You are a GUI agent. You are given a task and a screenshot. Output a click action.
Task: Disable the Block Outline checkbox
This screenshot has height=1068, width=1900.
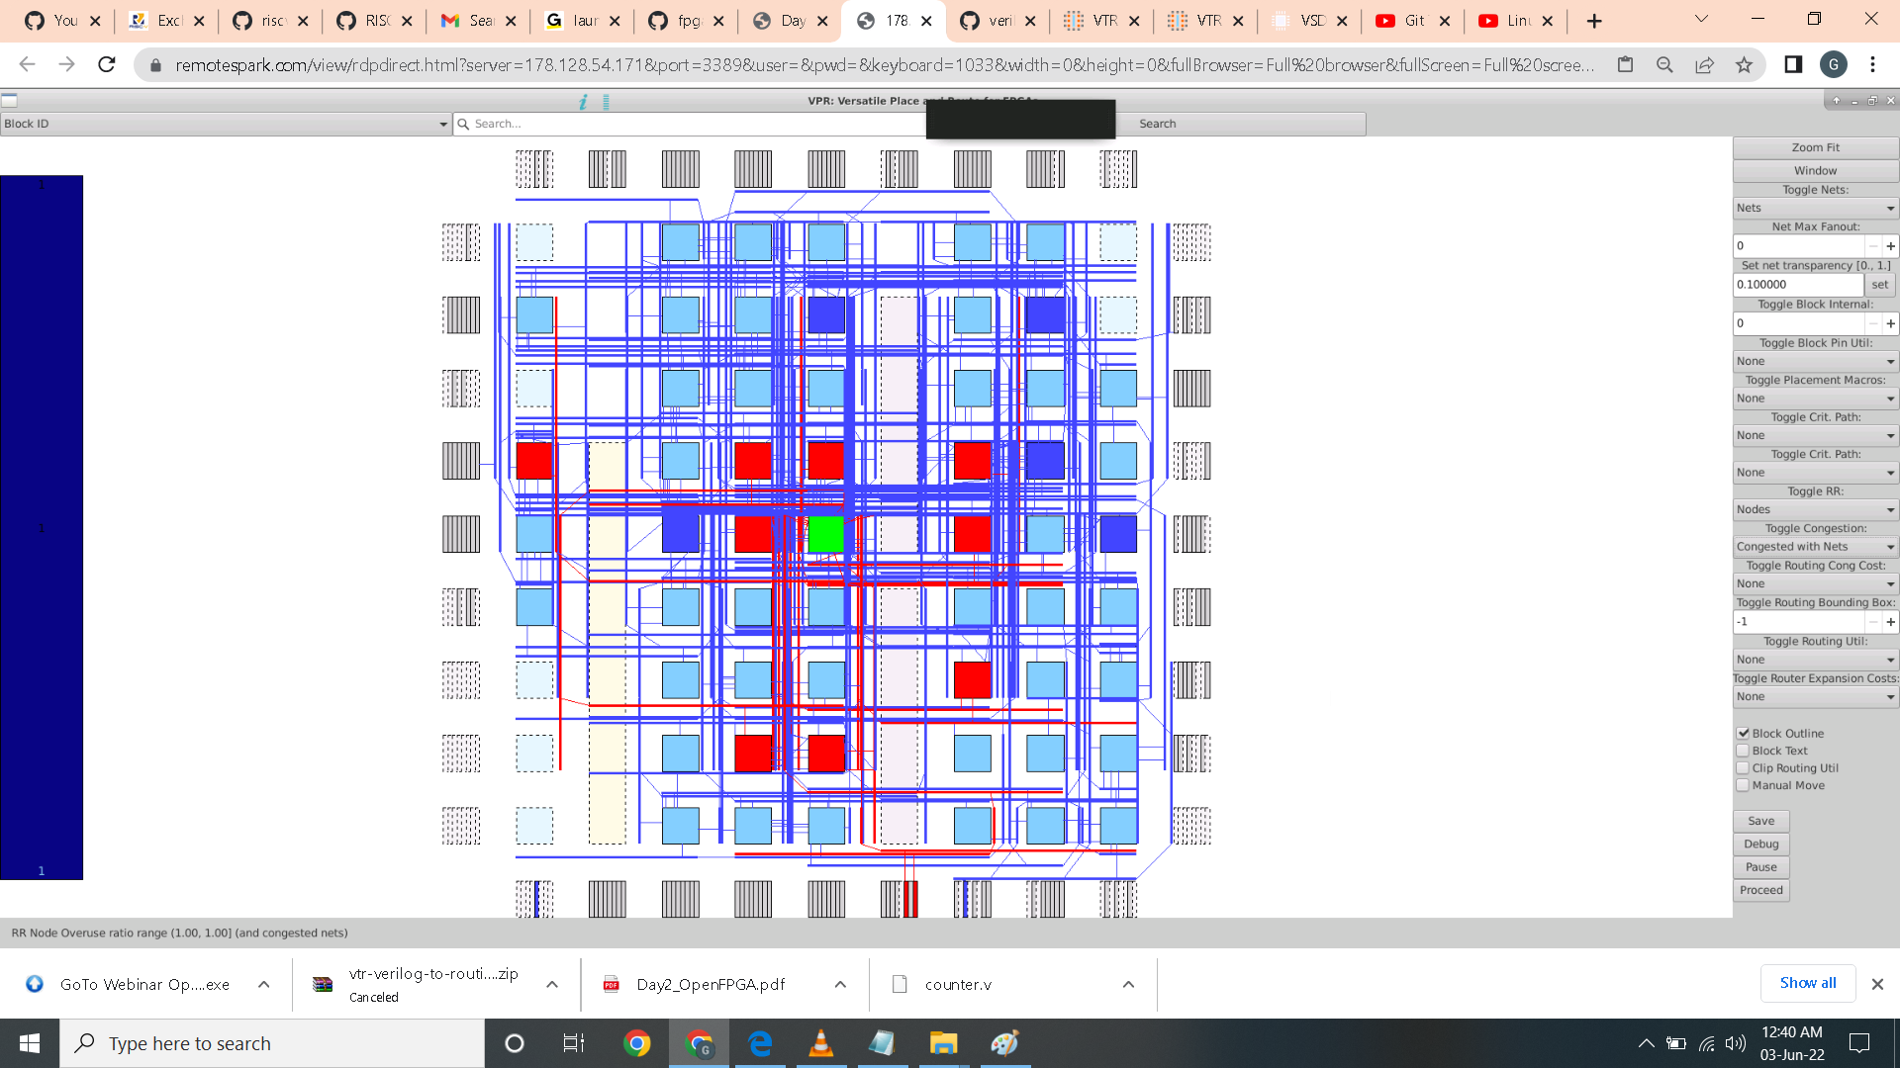(1744, 734)
